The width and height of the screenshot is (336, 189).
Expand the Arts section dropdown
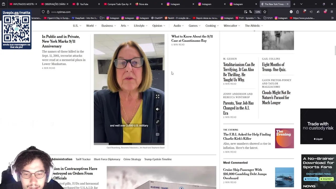tap(125, 26)
